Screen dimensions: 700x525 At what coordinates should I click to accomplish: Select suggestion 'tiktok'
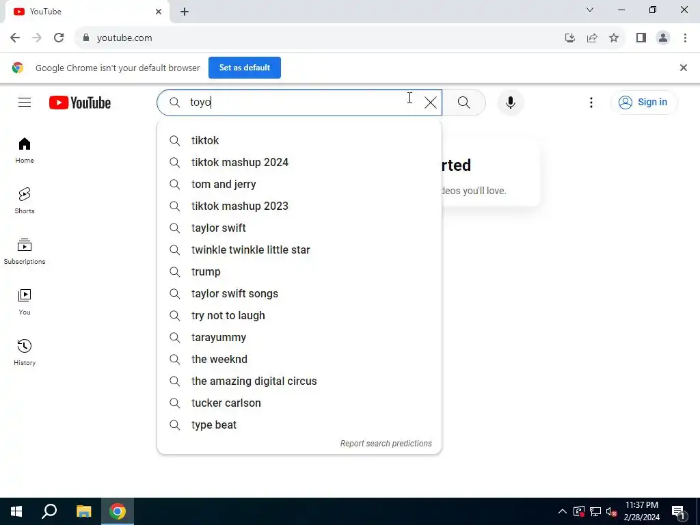pos(299,141)
